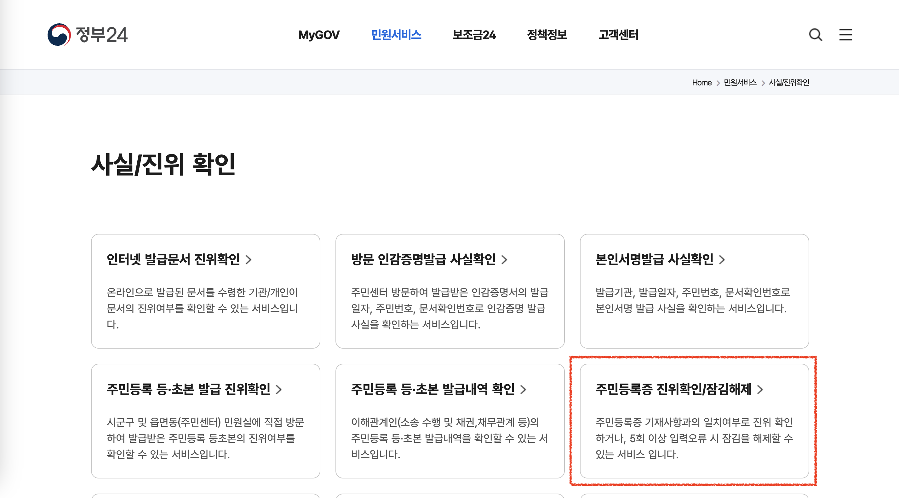The height and width of the screenshot is (498, 899).
Task: Open 주민등록증 진위확인/잠김해제 service title
Action: pos(673,389)
